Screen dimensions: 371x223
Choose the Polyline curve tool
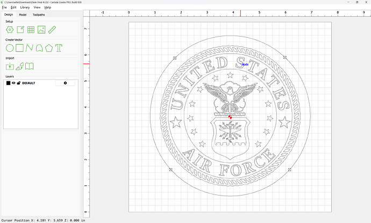coord(30,48)
